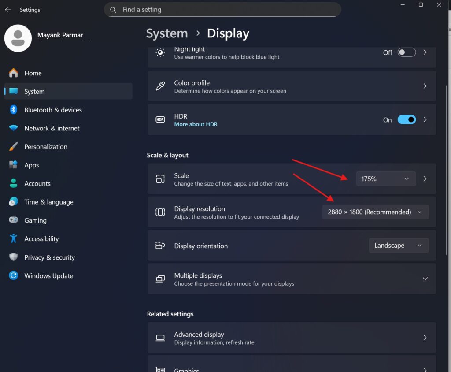
Task: Click the Multiple displays icon
Action: [x=160, y=279]
